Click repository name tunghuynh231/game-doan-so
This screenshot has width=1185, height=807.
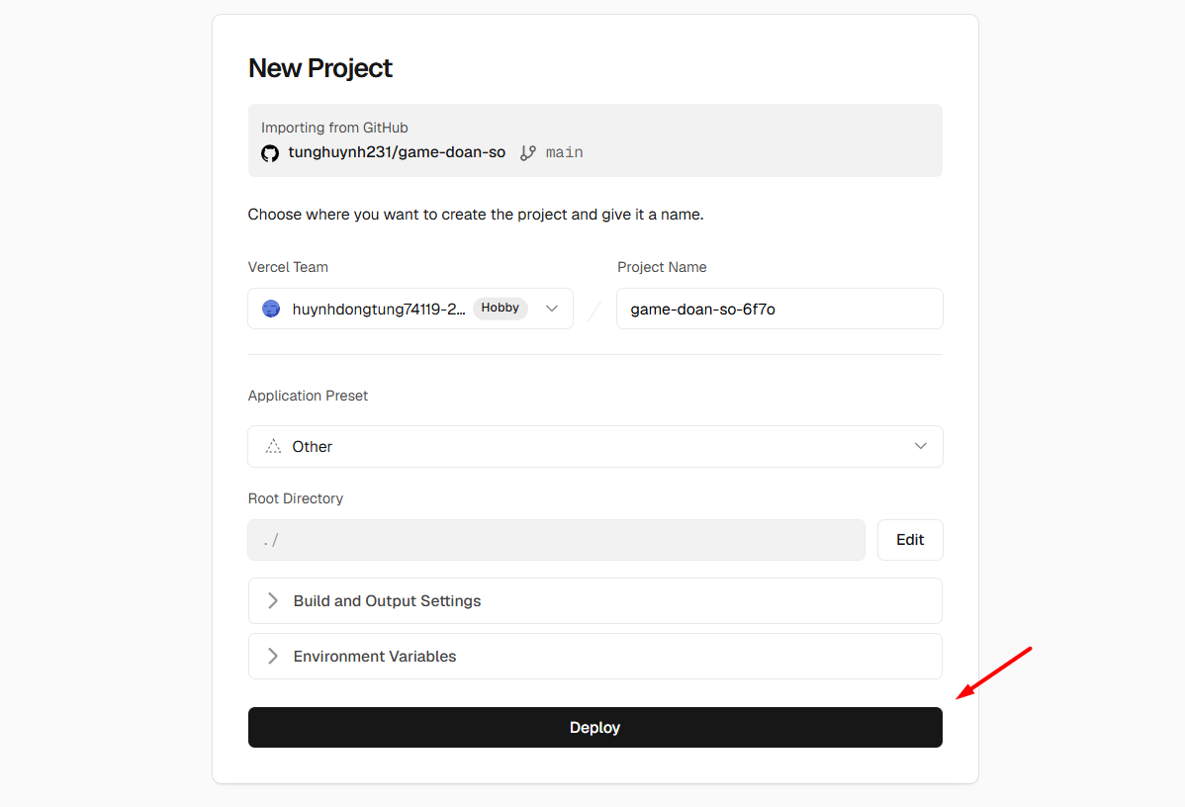[397, 152]
